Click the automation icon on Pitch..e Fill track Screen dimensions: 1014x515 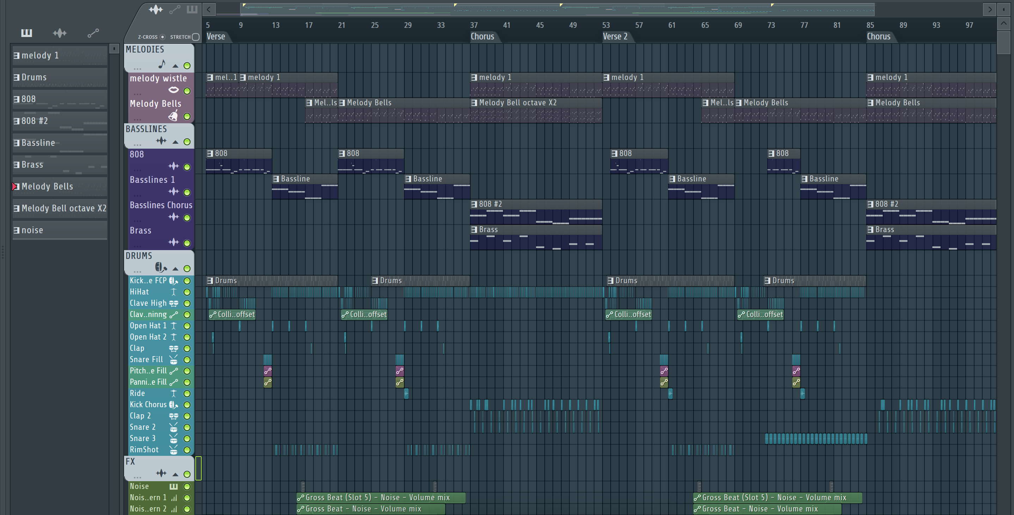point(173,371)
